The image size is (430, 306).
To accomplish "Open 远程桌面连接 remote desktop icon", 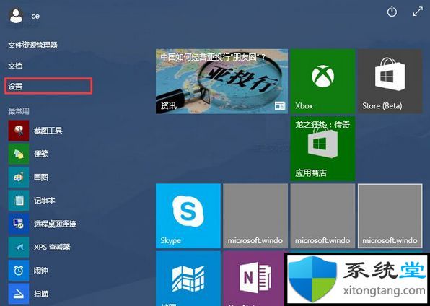I will coord(19,224).
